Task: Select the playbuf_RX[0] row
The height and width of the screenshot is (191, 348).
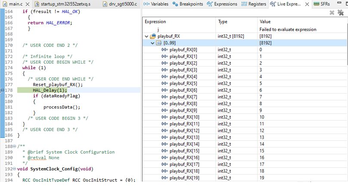Action: pyautogui.click(x=244, y=50)
